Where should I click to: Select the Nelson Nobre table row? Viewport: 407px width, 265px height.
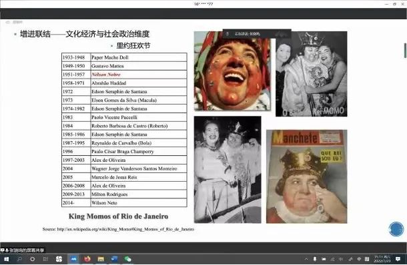(x=124, y=75)
